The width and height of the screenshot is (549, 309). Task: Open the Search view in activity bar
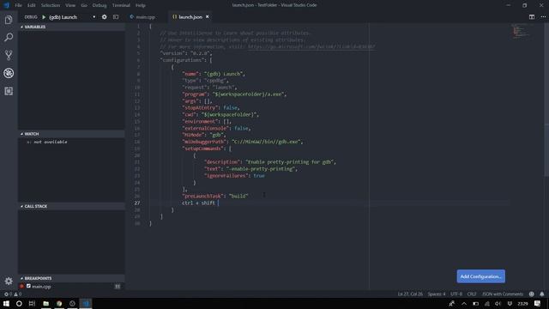(x=9, y=37)
